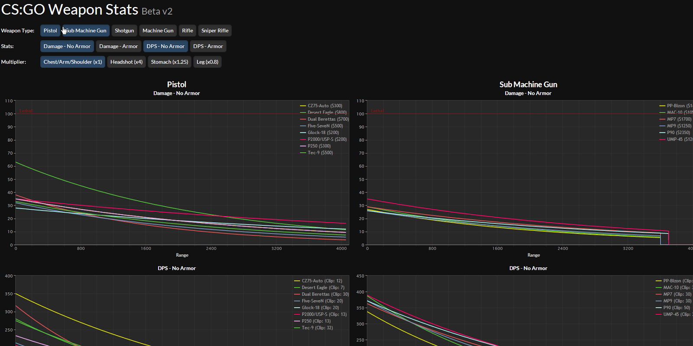Click P250 ($300) legend entry
The image size is (693, 346).
(315, 146)
